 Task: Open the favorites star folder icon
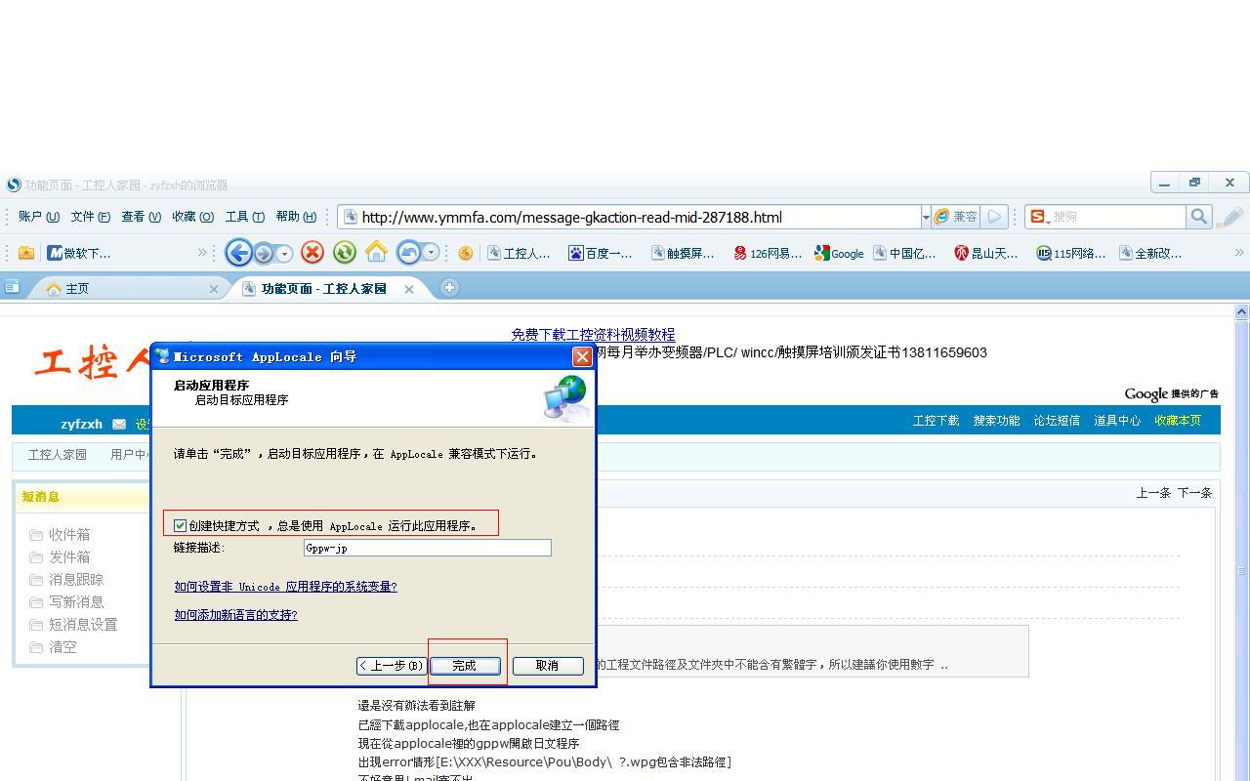click(26, 253)
